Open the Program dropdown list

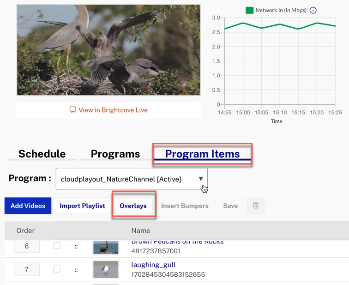click(132, 179)
